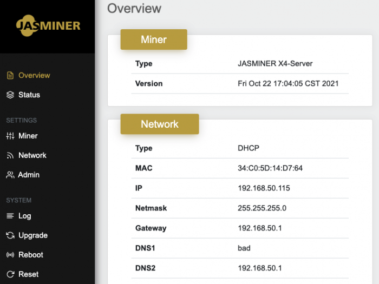
Task: Select the Gateway value 192.168.50.1
Action: pos(260,228)
